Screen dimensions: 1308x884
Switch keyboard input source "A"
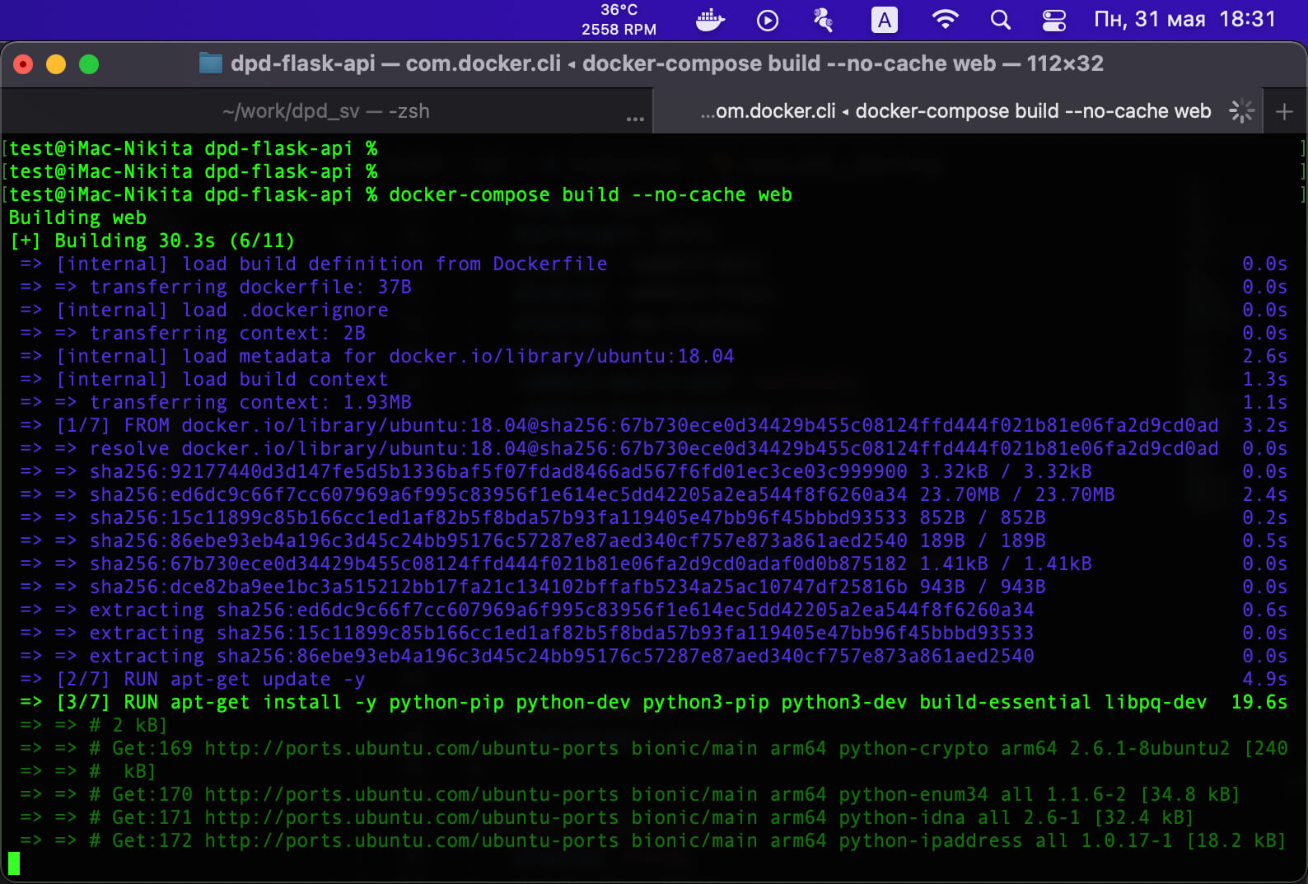click(x=884, y=20)
